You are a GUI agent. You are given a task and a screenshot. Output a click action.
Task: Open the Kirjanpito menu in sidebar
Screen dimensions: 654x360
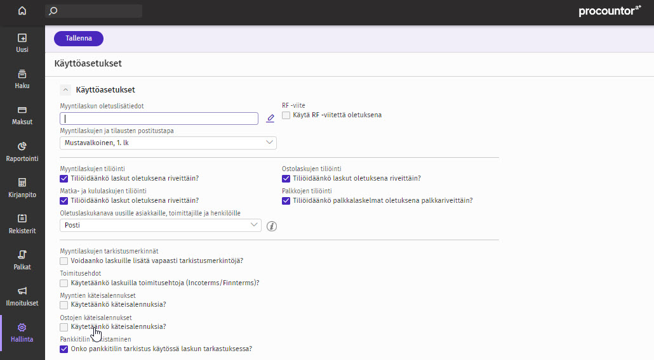[22, 187]
